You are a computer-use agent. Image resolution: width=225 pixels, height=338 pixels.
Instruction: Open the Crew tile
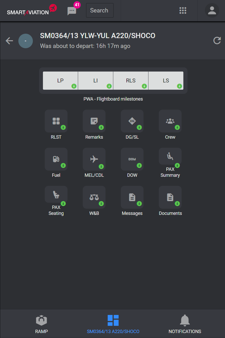pyautogui.click(x=170, y=121)
